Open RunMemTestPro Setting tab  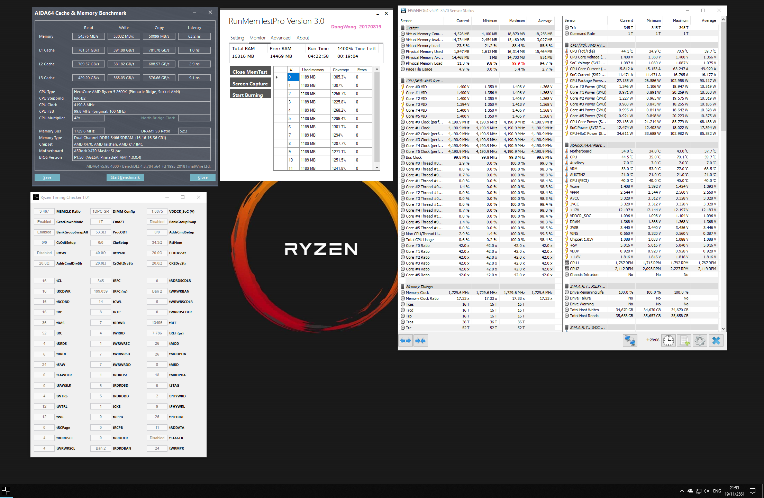pos(237,38)
